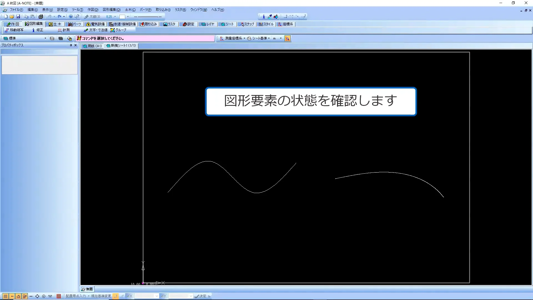The width and height of the screenshot is (533, 300).
Task: Toggle the grid snap button in status bar
Action: click(5, 296)
